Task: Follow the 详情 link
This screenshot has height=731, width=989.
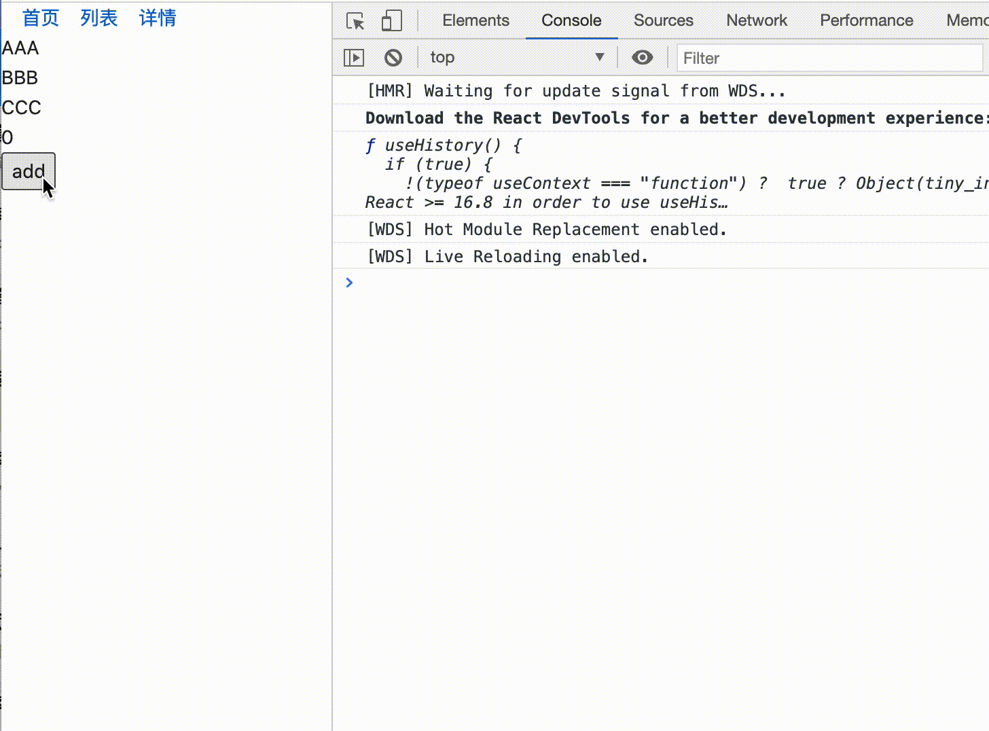Action: [x=158, y=18]
